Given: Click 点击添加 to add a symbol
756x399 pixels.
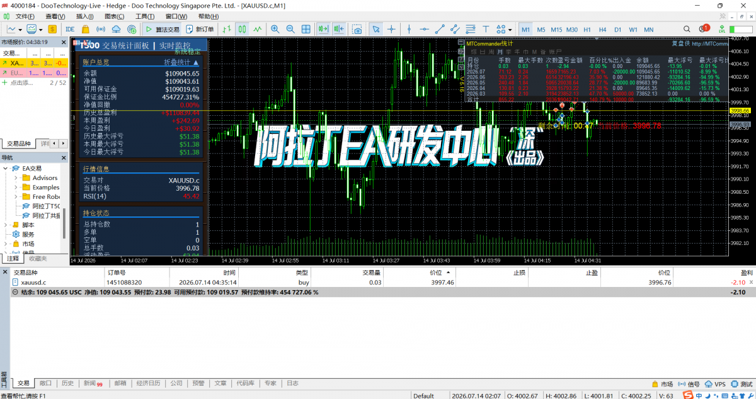Looking at the screenshot, I should (x=23, y=82).
